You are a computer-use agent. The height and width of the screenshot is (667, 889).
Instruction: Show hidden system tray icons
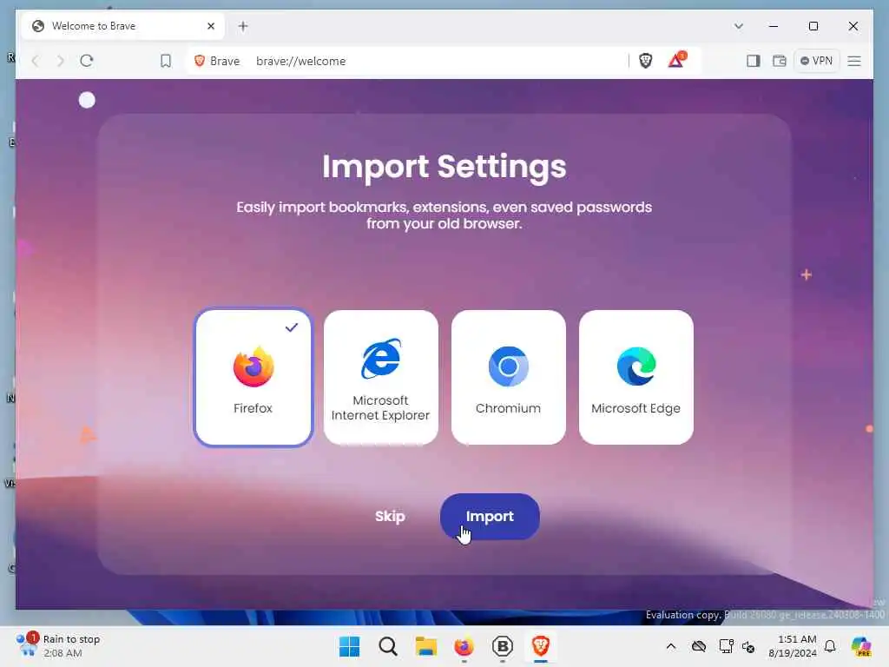[x=671, y=646]
